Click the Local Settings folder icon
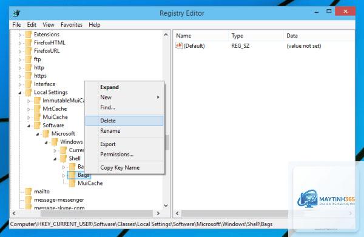Image resolution: width=364 pixels, height=237 pixels. click(29, 92)
